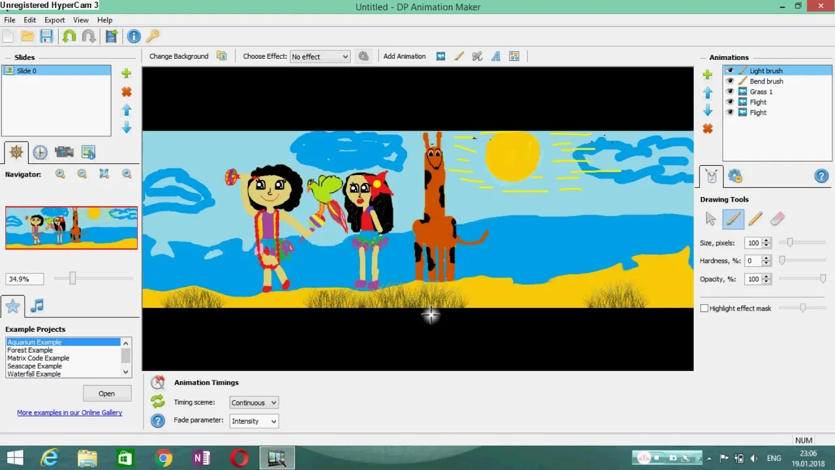Select the Eraser in Drawing Tools
The image size is (835, 470).
777,219
